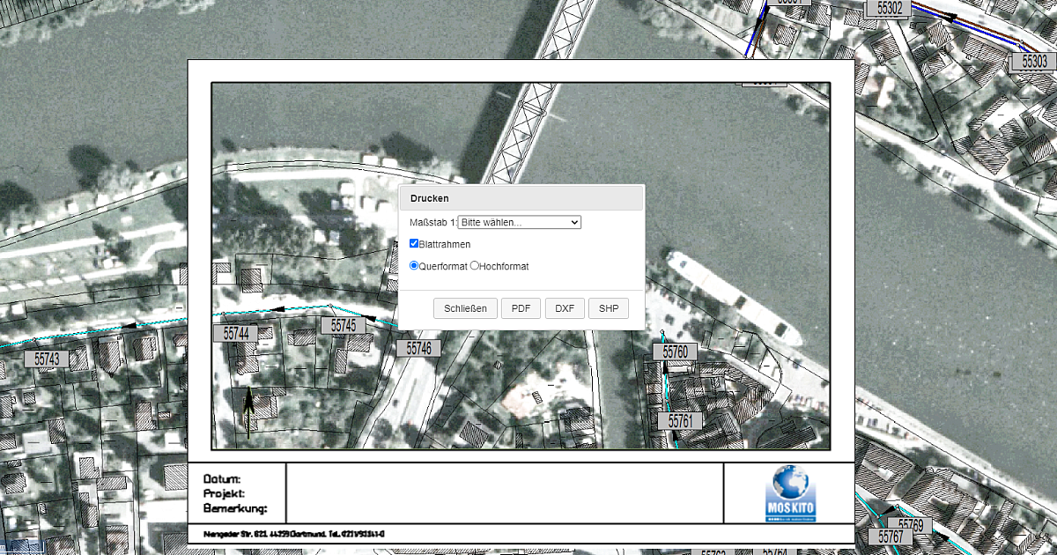Viewport: 1057px width, 555px height.
Task: Select the Querformat radio button
Action: (415, 265)
